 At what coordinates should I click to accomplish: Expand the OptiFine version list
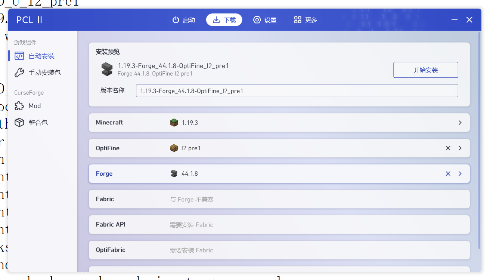pyautogui.click(x=460, y=148)
